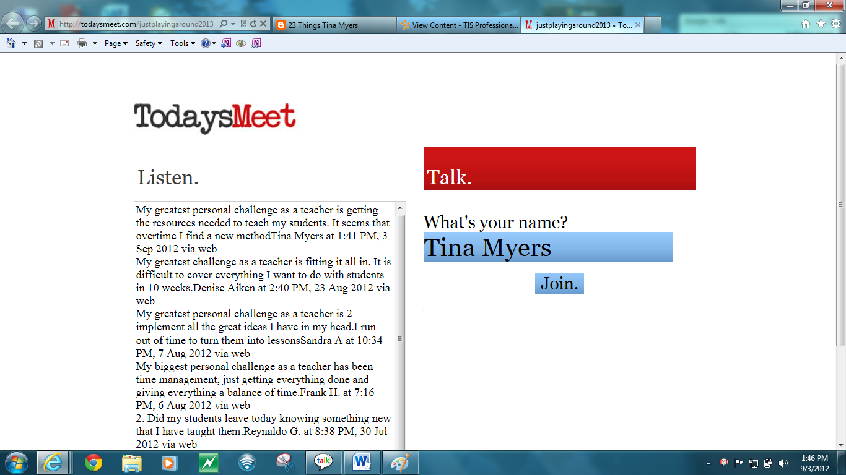Click the blue wireless signal taskbar icon

[x=247, y=463]
